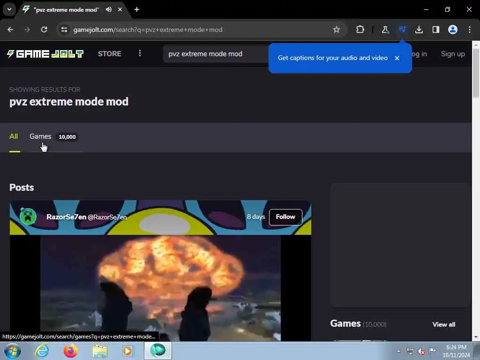480x360 pixels.
Task: Open the Chrome three-dot menu
Action: click(x=470, y=30)
